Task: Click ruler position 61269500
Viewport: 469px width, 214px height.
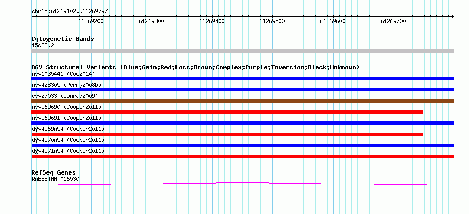Action: point(272,21)
